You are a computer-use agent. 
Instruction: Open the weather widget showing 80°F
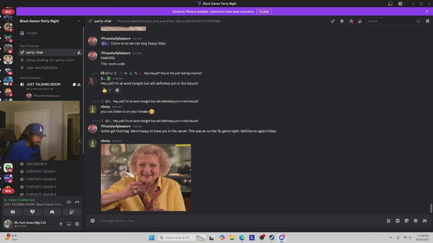(x=11, y=237)
